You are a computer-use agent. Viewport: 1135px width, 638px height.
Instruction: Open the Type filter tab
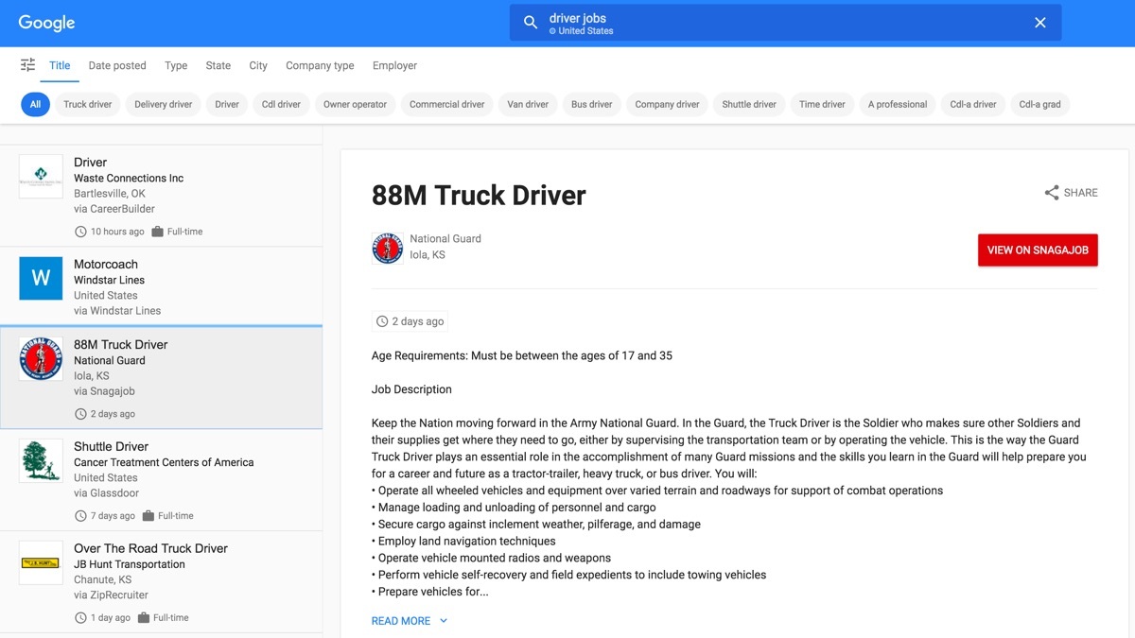(x=176, y=65)
